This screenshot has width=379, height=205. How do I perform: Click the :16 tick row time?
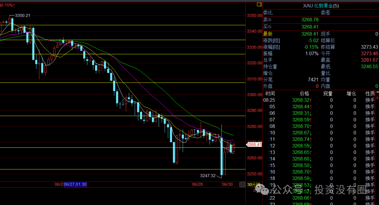pyautogui.click(x=272, y=172)
